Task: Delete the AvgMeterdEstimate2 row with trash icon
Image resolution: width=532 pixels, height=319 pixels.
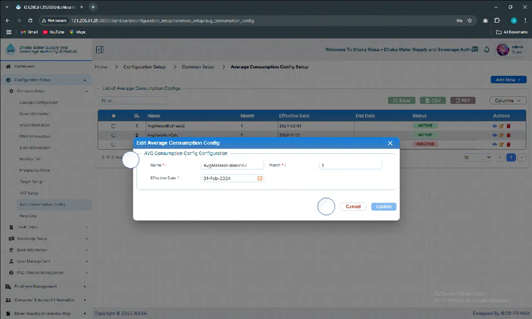Action: (x=508, y=126)
